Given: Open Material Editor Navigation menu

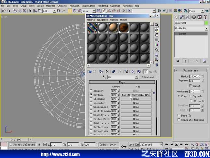Looking at the screenshot, I should pyautogui.click(x=102, y=20).
